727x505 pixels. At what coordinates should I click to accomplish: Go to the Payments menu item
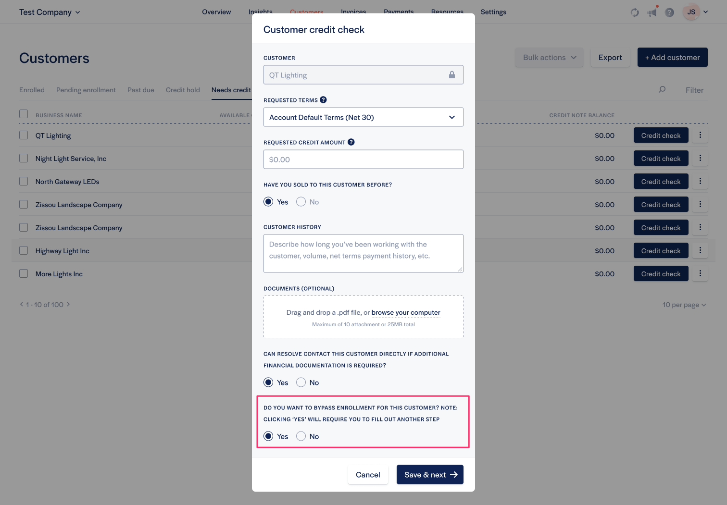click(399, 12)
